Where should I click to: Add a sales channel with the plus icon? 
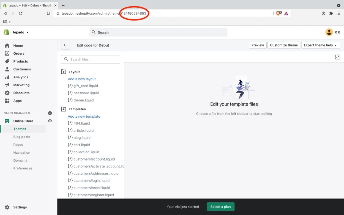point(50,113)
